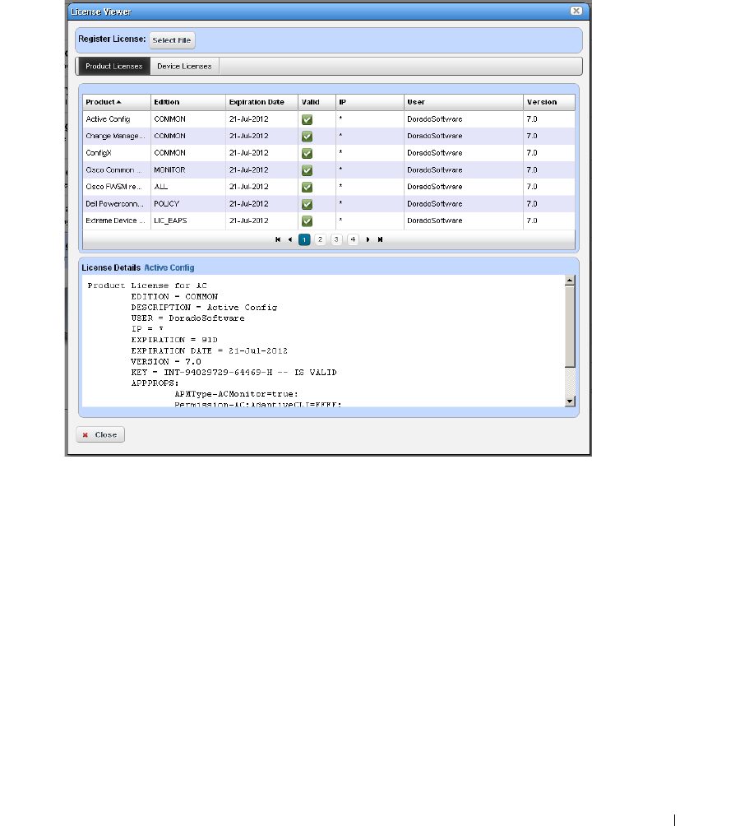Image resolution: width=740 pixels, height=826 pixels.
Task: Select page 3 in pager
Action: point(336,239)
